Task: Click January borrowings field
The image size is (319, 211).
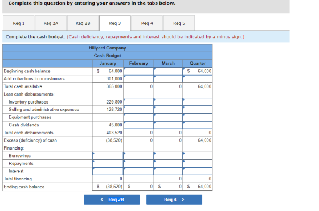Action: [x=108, y=156]
